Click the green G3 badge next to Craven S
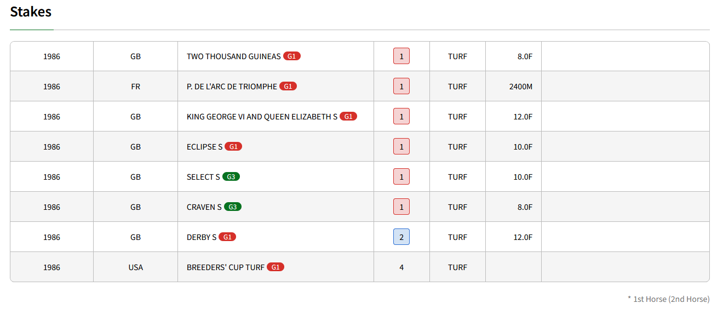The image size is (723, 309). (233, 207)
